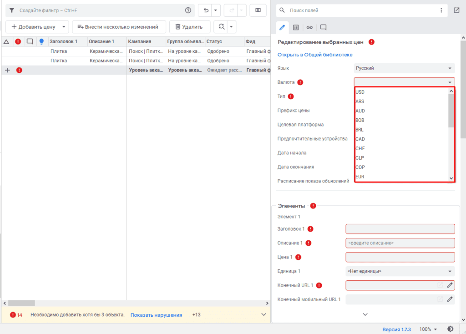Click the undo arrow button
This screenshot has height=334, width=466.
(x=206, y=10)
